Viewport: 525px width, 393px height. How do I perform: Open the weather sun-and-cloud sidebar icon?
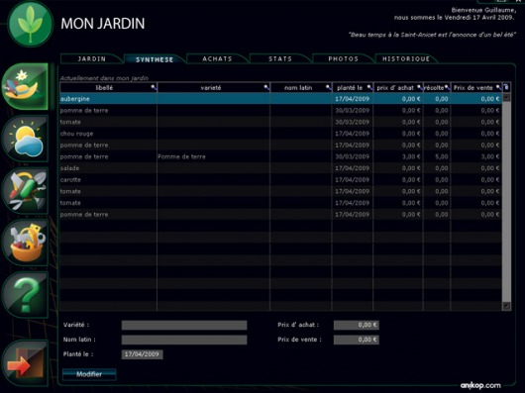tap(26, 139)
